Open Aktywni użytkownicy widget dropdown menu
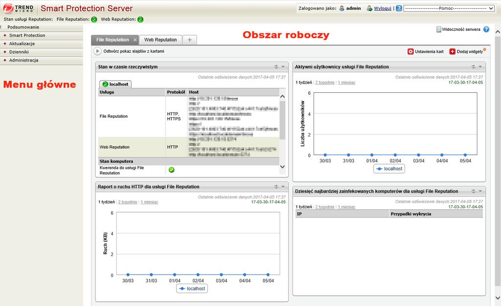This screenshot has width=501, height=306. click(480, 66)
